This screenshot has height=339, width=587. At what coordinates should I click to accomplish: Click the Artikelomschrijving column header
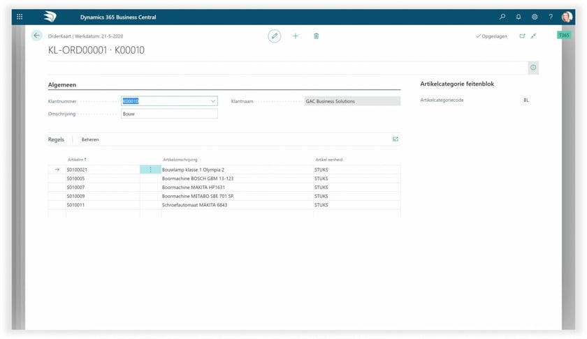pos(180,160)
